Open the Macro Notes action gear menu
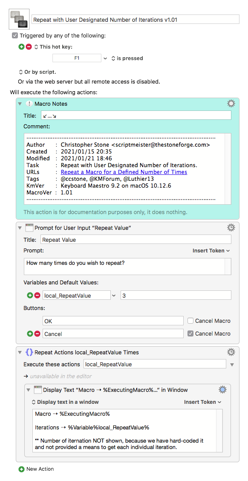The width and height of the screenshot is (248, 481). [x=231, y=104]
